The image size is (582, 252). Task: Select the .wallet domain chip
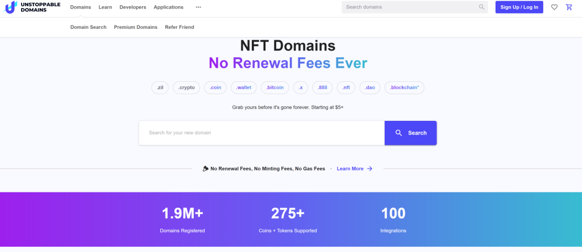point(244,87)
